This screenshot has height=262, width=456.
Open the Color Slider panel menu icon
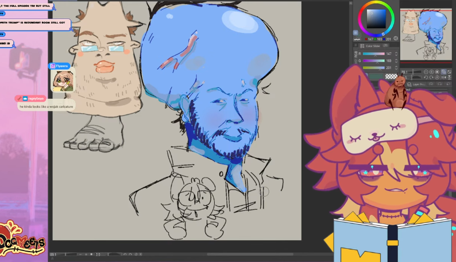pyautogui.click(x=355, y=45)
